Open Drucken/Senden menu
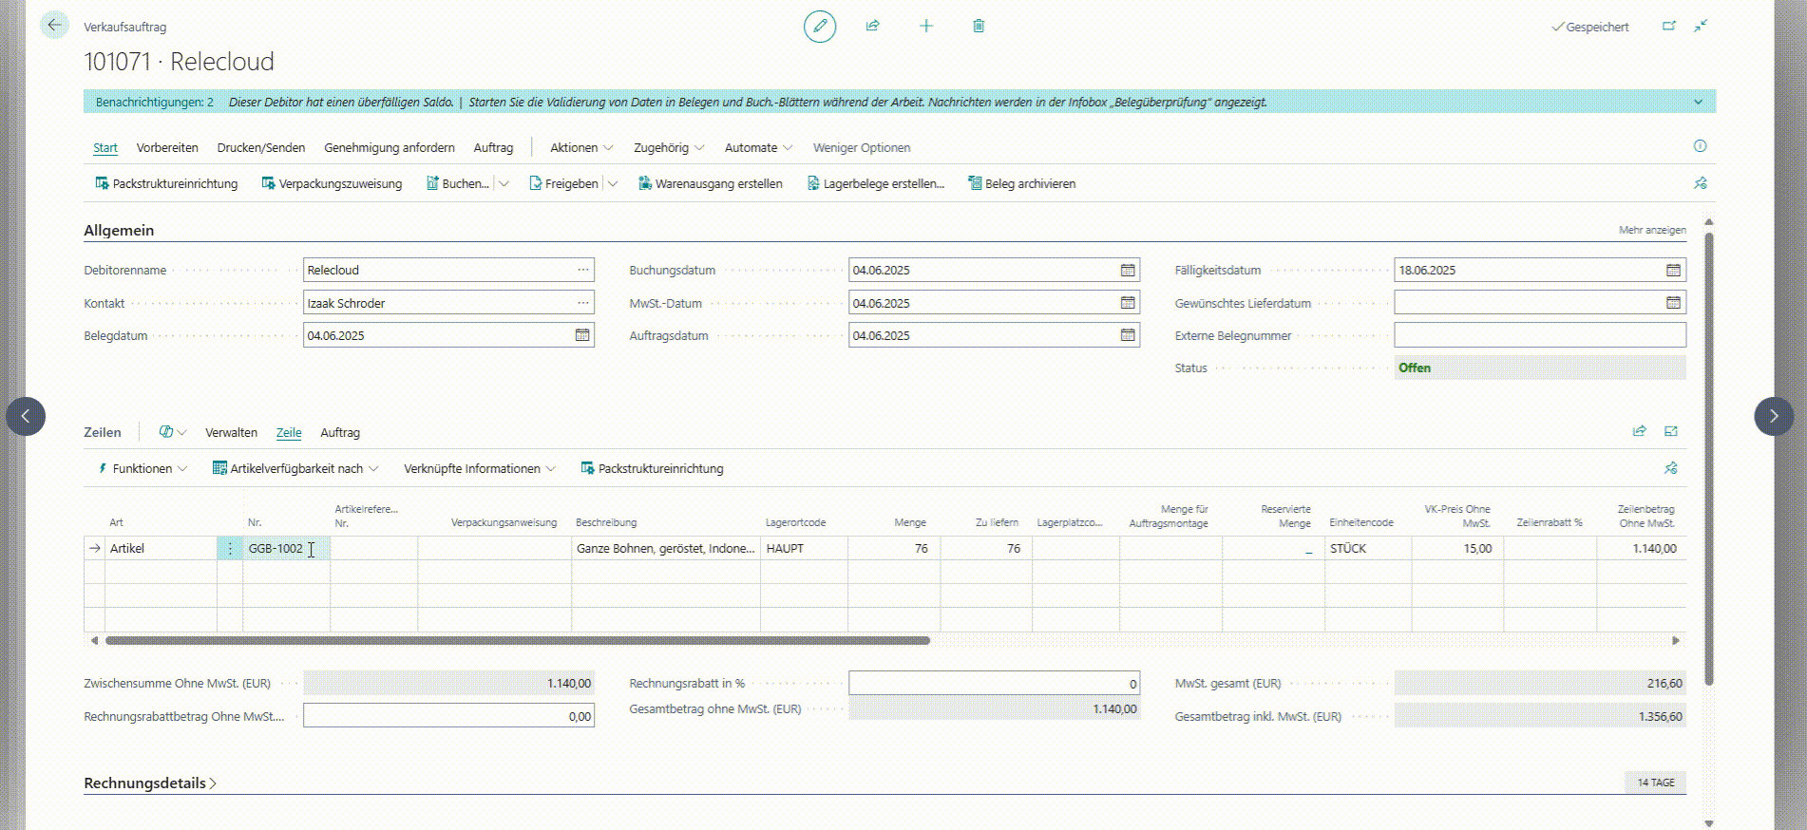 pos(261,147)
